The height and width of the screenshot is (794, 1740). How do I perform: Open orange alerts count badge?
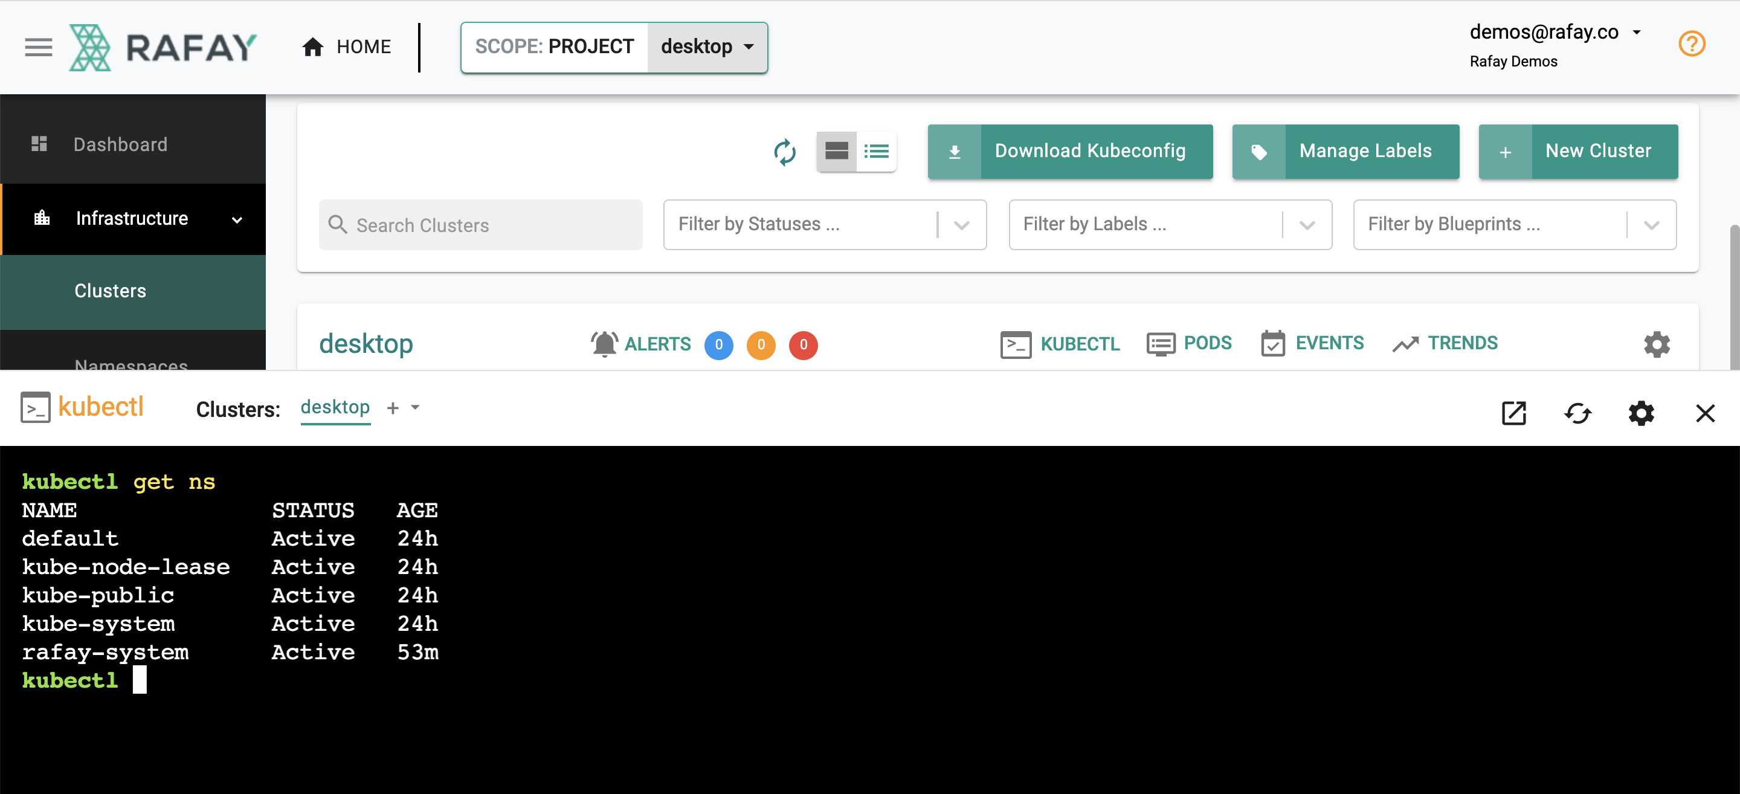761,344
